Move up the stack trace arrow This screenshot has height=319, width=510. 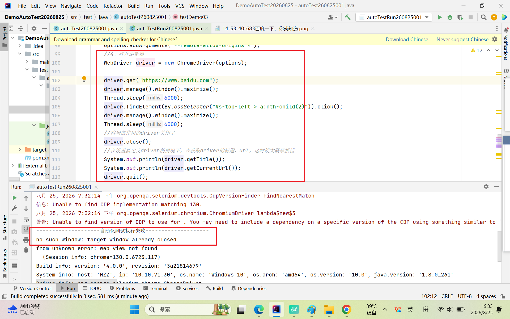(x=26, y=198)
